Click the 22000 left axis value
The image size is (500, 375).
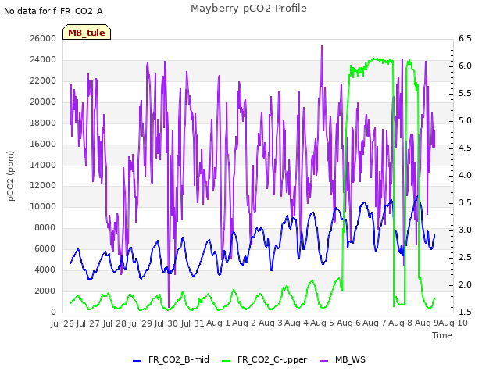43,81
